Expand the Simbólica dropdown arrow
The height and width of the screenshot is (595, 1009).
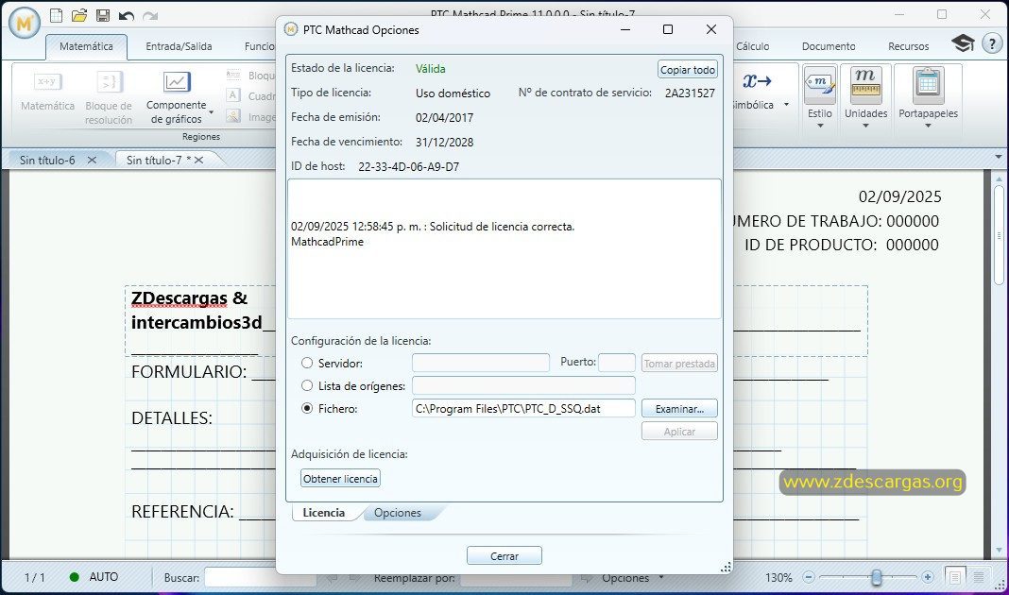[x=786, y=105]
